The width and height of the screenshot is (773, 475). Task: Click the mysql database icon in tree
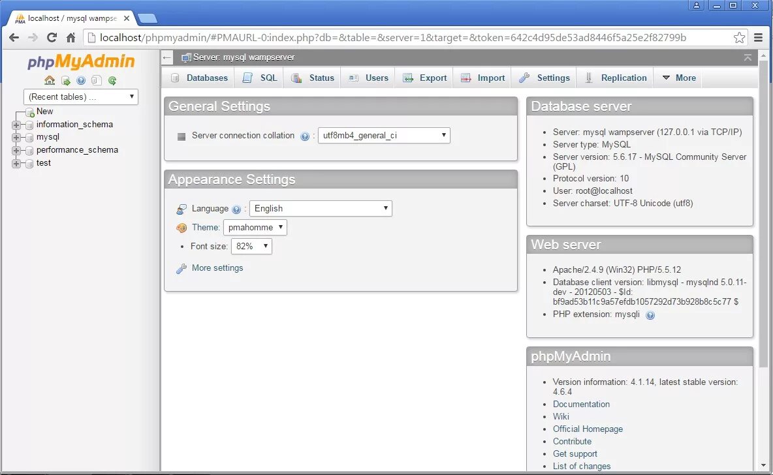[x=29, y=138]
